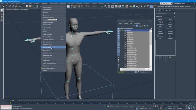Viewport: 196px width, 110px height.
Task: Open the Schematic View toolbar icon
Action: [123, 6]
